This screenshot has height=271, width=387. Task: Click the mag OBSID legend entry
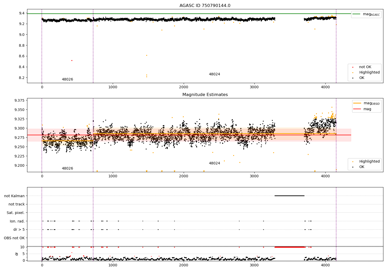click(366, 103)
